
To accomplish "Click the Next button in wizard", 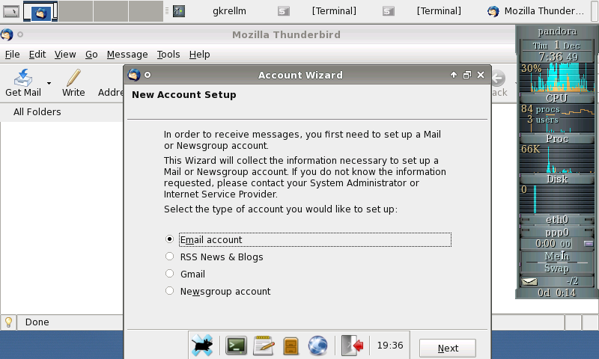I will click(448, 348).
